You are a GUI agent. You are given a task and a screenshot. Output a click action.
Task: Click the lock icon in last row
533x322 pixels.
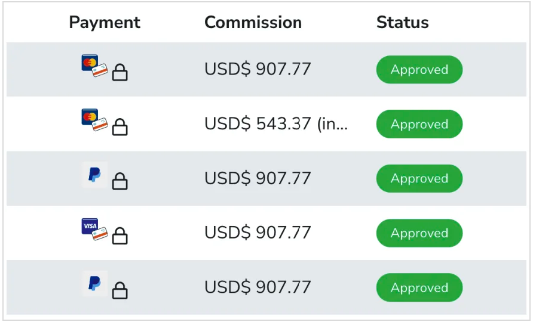(120, 290)
